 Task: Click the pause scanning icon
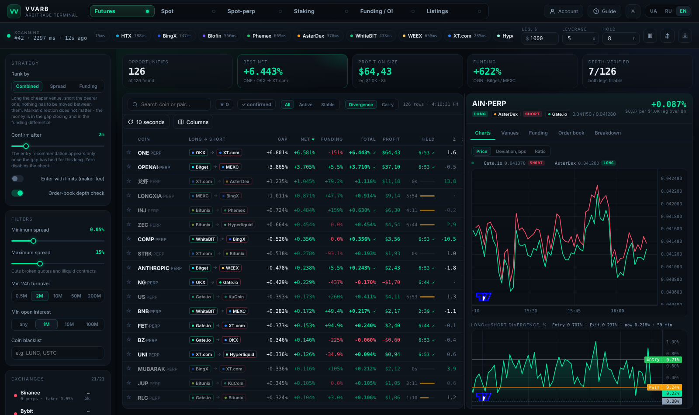point(650,36)
